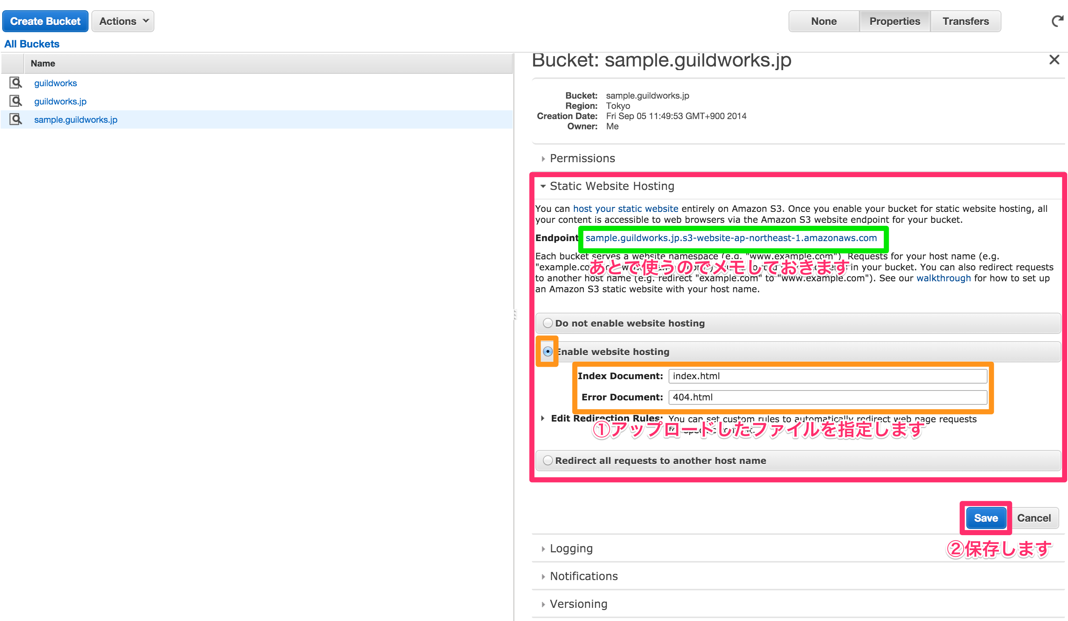This screenshot has height=621, width=1068.
Task: Choose "Redirect all requests to another host name"
Action: (547, 460)
